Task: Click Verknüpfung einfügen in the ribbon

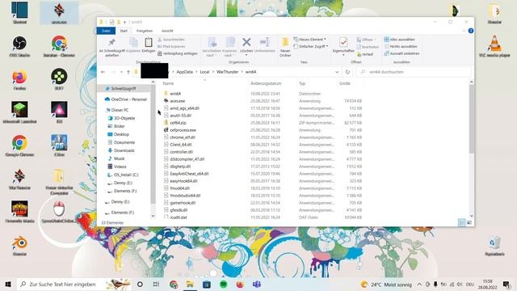Action: coord(178,53)
